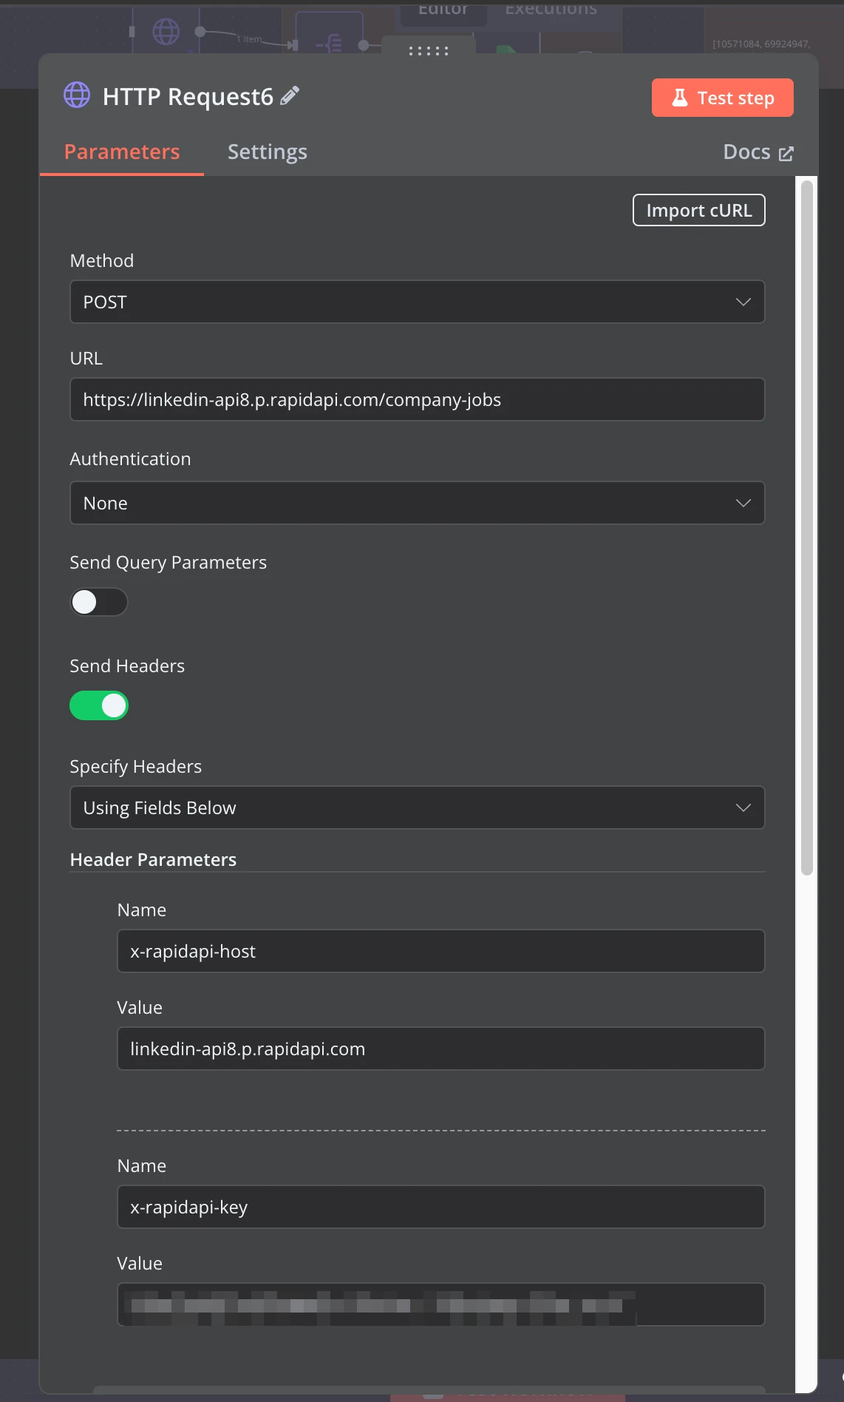Open the Authentication dropdown showing None
844x1402 pixels.
[x=417, y=503]
